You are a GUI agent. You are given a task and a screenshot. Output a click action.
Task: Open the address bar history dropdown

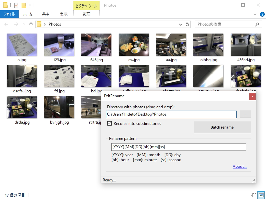tap(181, 25)
